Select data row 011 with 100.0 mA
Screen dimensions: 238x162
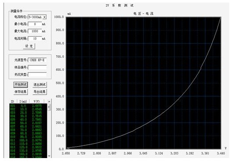(28, 140)
